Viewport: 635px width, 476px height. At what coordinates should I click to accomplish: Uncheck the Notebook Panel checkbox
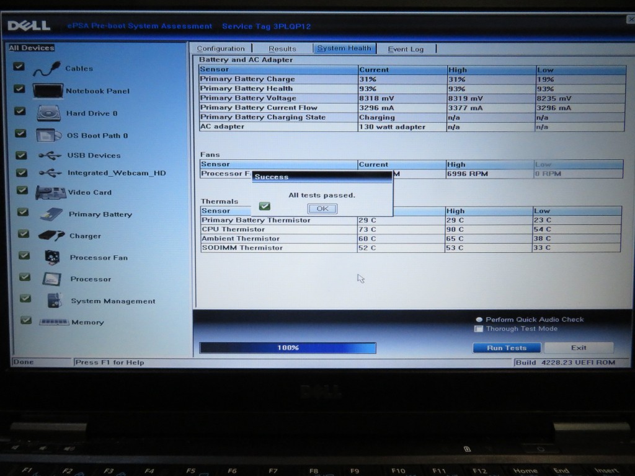pyautogui.click(x=19, y=89)
